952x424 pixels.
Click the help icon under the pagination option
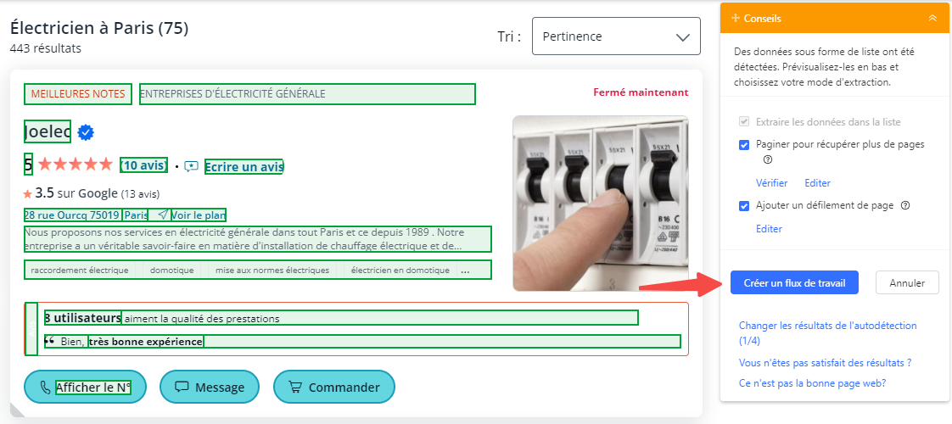tap(768, 159)
